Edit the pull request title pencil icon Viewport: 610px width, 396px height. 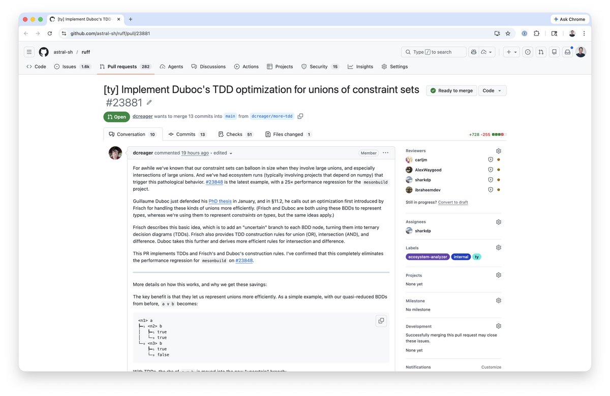[x=149, y=103]
